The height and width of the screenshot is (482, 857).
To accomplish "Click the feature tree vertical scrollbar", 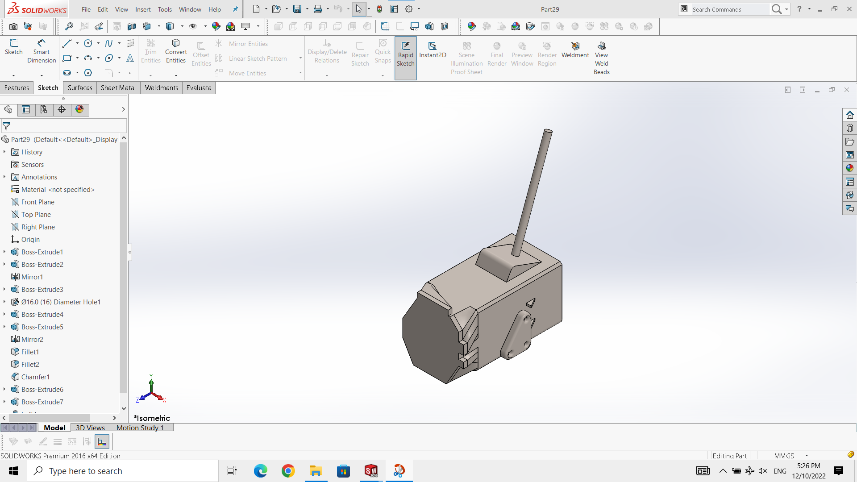I will point(124,268).
